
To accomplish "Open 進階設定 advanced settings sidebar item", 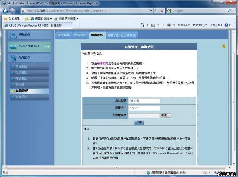I will [29, 58].
